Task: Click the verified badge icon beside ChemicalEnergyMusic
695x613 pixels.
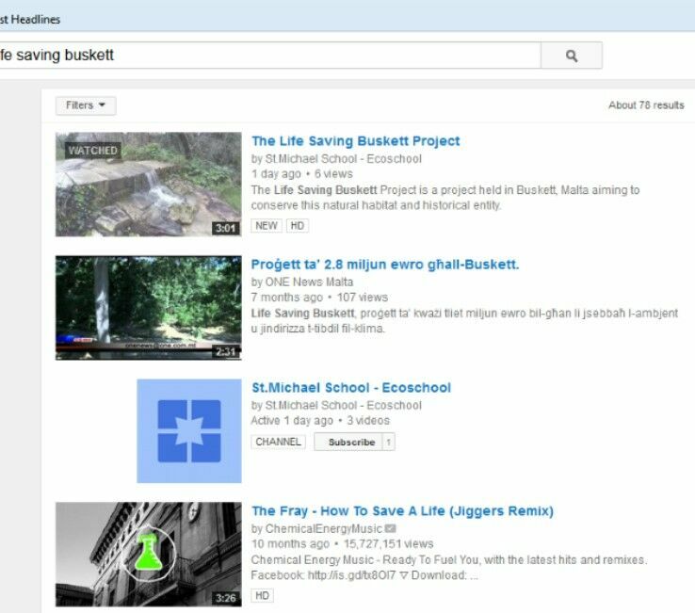Action: click(390, 528)
